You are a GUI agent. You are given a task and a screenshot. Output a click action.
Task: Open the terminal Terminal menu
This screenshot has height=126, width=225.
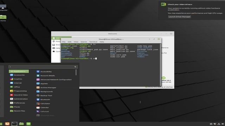point(93,42)
